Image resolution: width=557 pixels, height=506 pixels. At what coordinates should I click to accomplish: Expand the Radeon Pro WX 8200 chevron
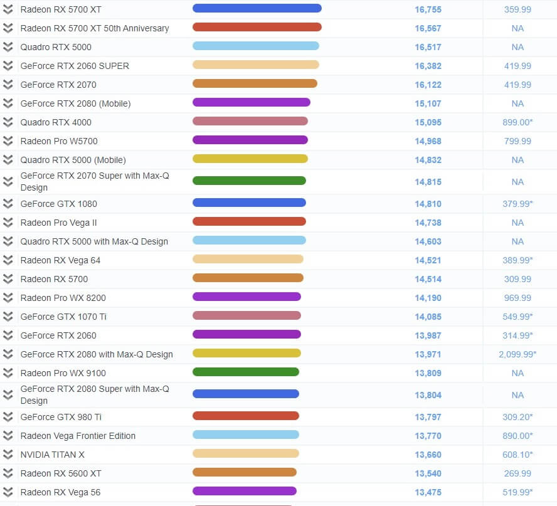pos(8,298)
